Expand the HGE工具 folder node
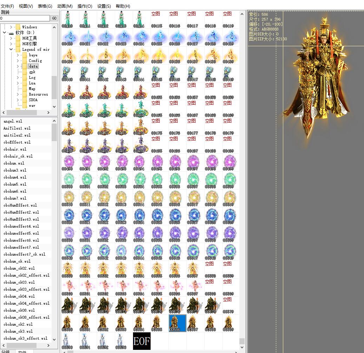The height and width of the screenshot is (353, 364). click(11, 38)
